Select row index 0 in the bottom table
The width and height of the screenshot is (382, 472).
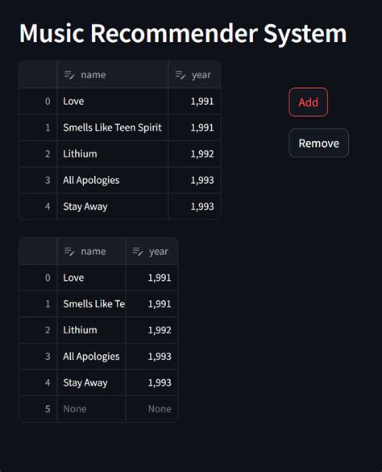tap(38, 278)
